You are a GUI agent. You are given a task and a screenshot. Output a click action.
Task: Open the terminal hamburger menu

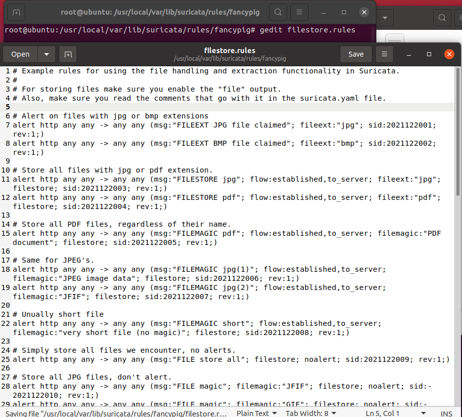click(299, 12)
